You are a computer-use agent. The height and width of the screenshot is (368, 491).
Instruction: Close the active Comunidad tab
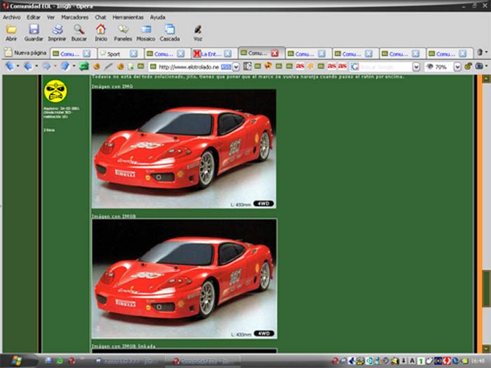275,53
